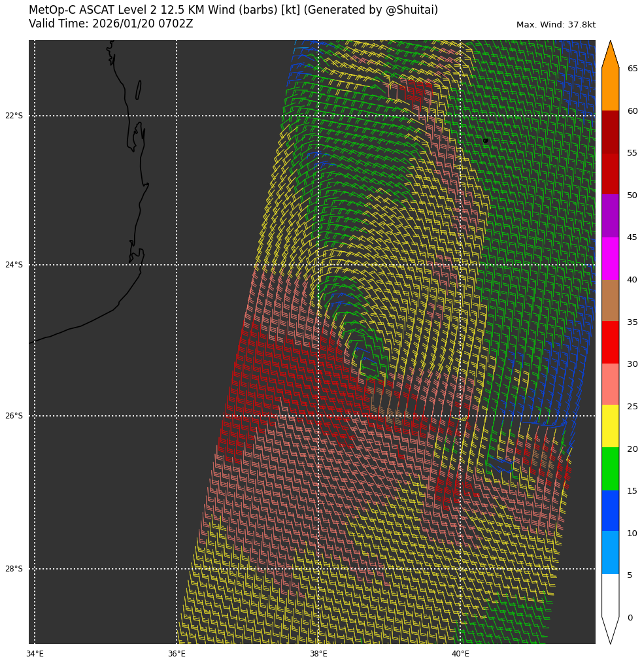Select the salmon 25–30 kt colorbar band

pos(610,384)
